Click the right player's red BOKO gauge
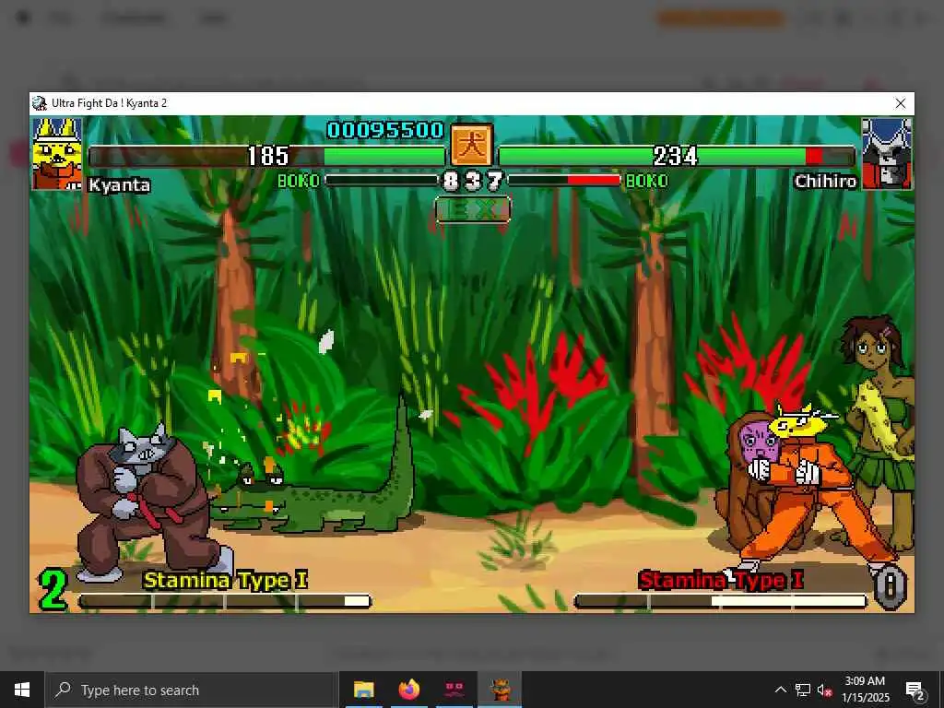This screenshot has height=708, width=944. [x=565, y=180]
